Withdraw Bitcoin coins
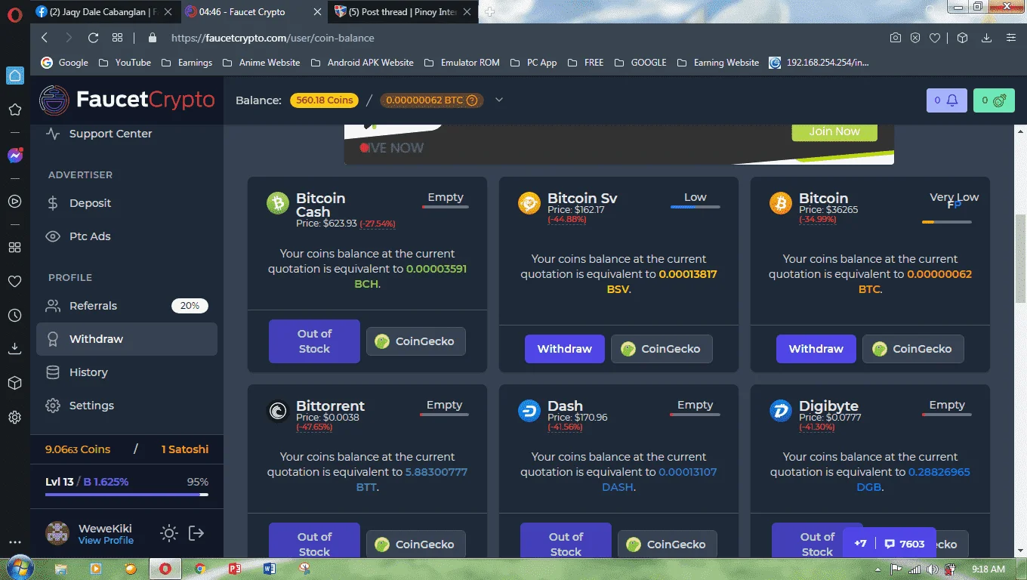The image size is (1027, 580). [816, 349]
